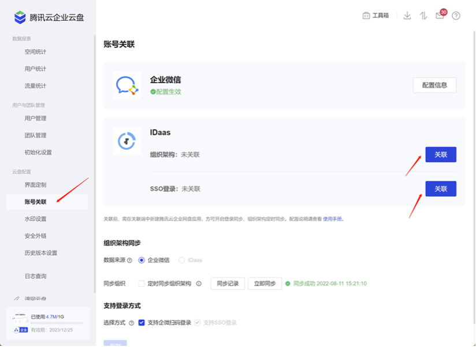The image size is (476, 347).
Task: Open the 同步记录 button
Action: (x=228, y=284)
